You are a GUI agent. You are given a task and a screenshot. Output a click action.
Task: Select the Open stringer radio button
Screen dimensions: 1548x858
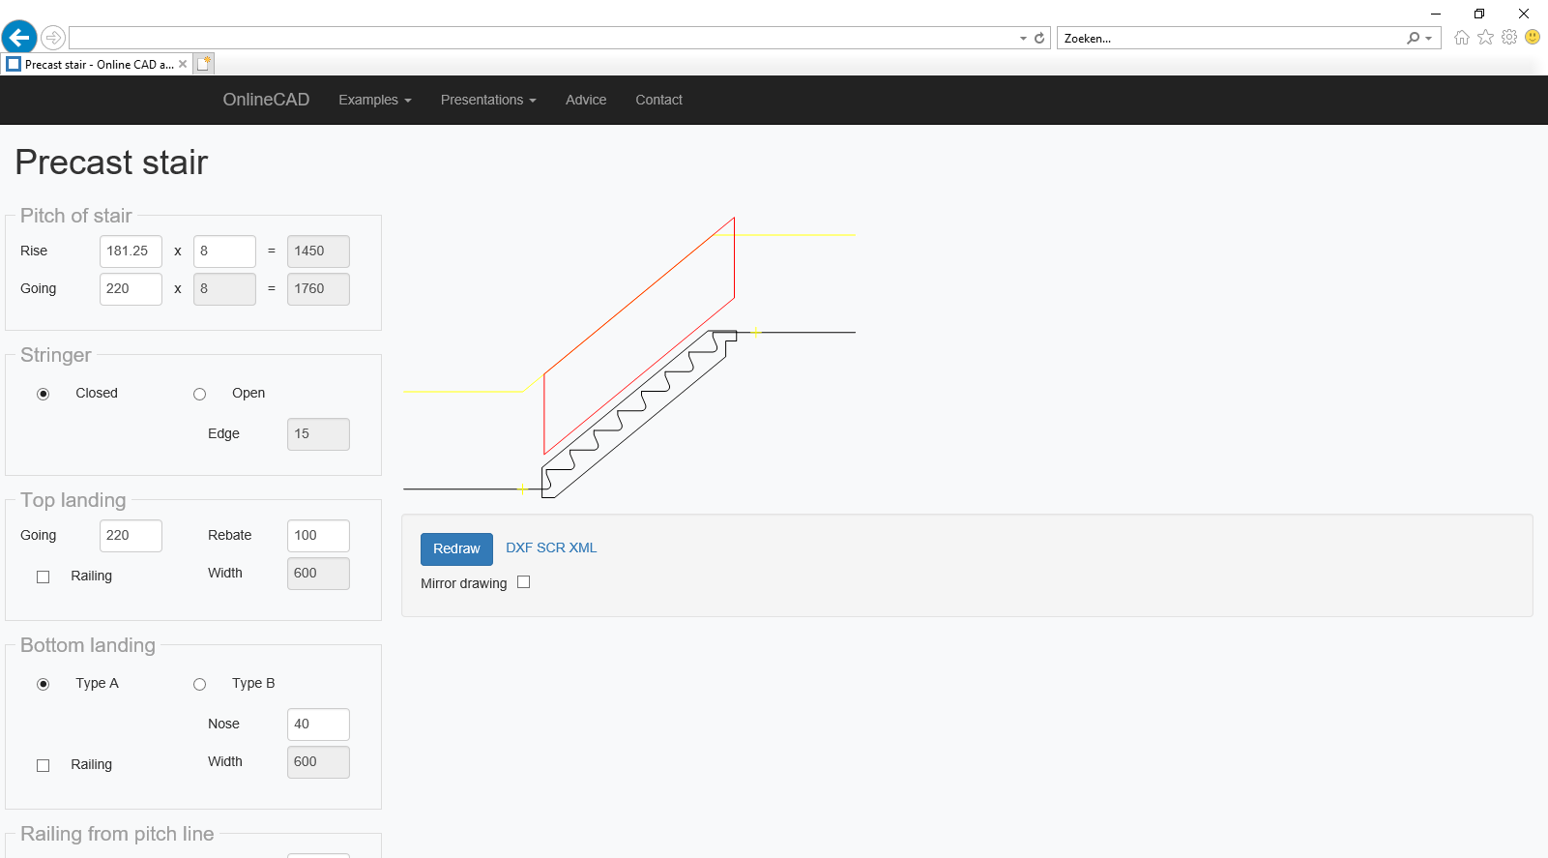[x=200, y=394]
